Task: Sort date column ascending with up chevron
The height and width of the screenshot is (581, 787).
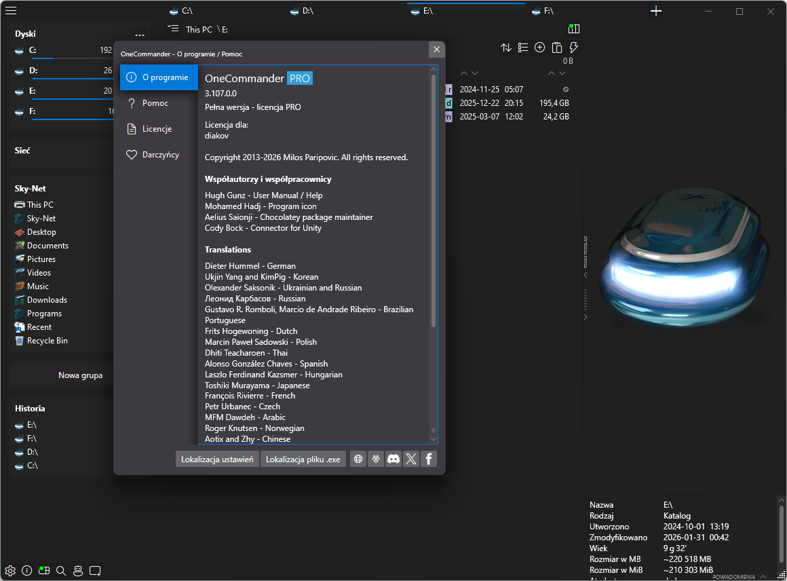Action: [x=464, y=73]
